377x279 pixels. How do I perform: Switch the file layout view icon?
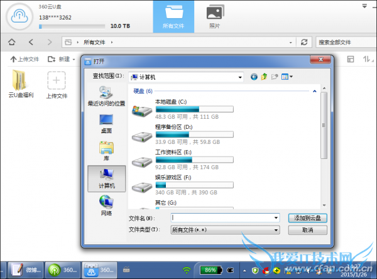point(351,59)
